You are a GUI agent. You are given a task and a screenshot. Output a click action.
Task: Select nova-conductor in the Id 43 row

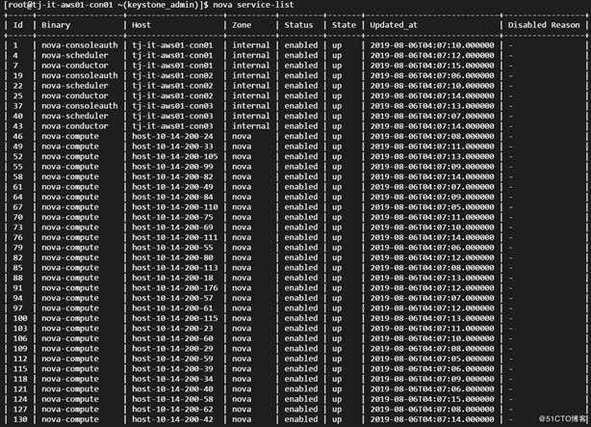(75, 126)
